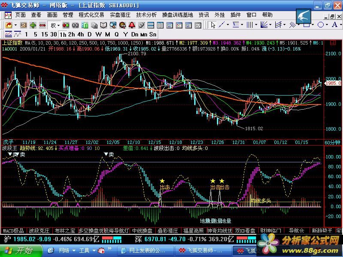Select the vertical cycle lines tool

250,25
